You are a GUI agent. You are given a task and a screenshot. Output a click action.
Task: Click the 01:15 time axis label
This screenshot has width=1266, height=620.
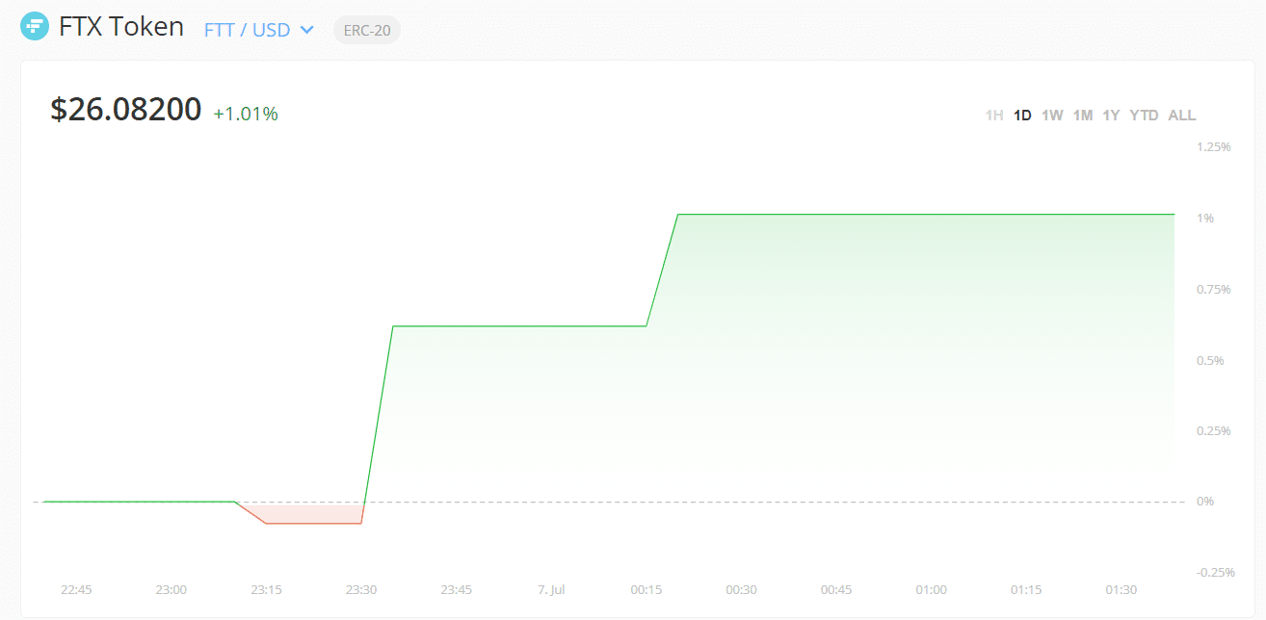[1026, 590]
